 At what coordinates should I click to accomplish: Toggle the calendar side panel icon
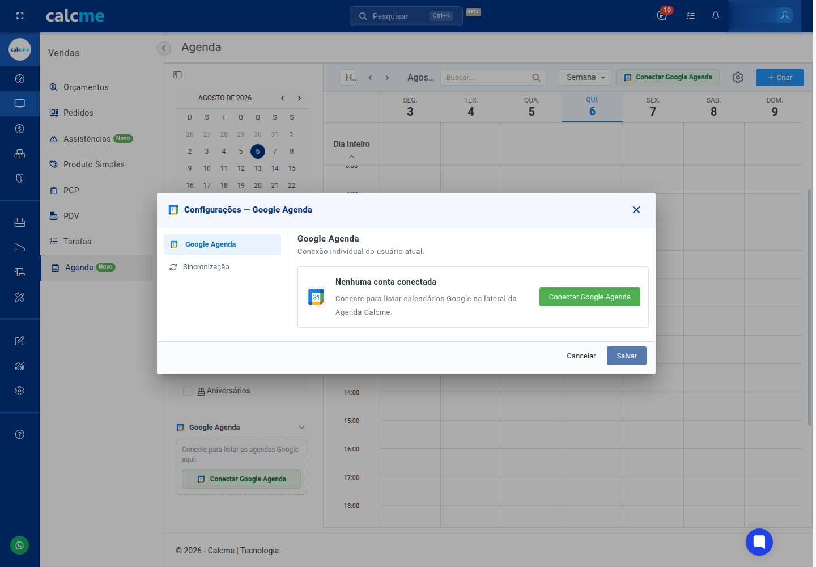coord(177,75)
